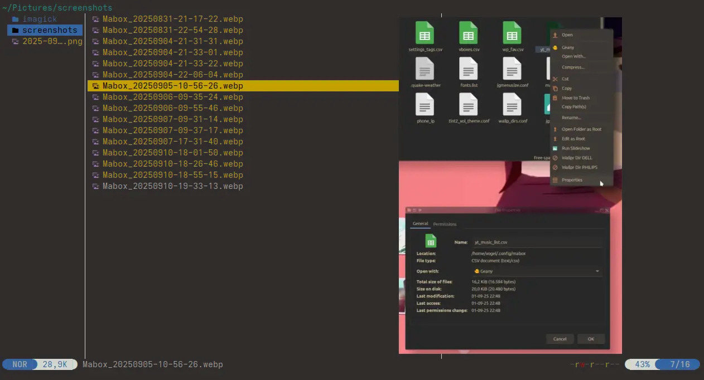Click the image icon beside 2025-09 png file
This screenshot has width=704, height=380.
click(x=15, y=41)
